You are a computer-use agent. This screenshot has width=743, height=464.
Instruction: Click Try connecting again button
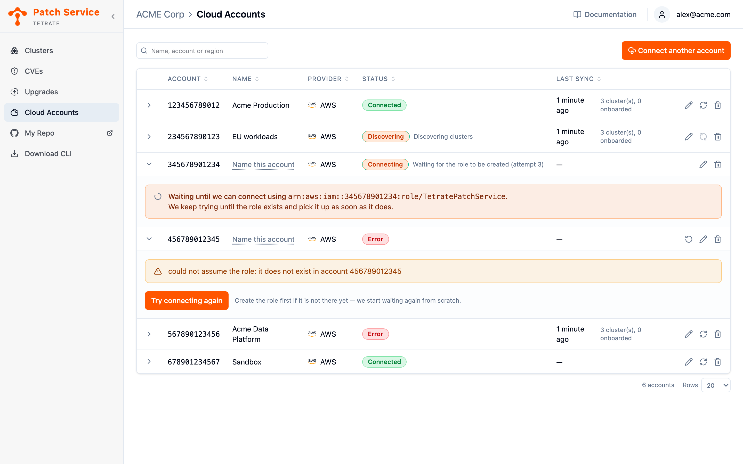click(x=187, y=300)
